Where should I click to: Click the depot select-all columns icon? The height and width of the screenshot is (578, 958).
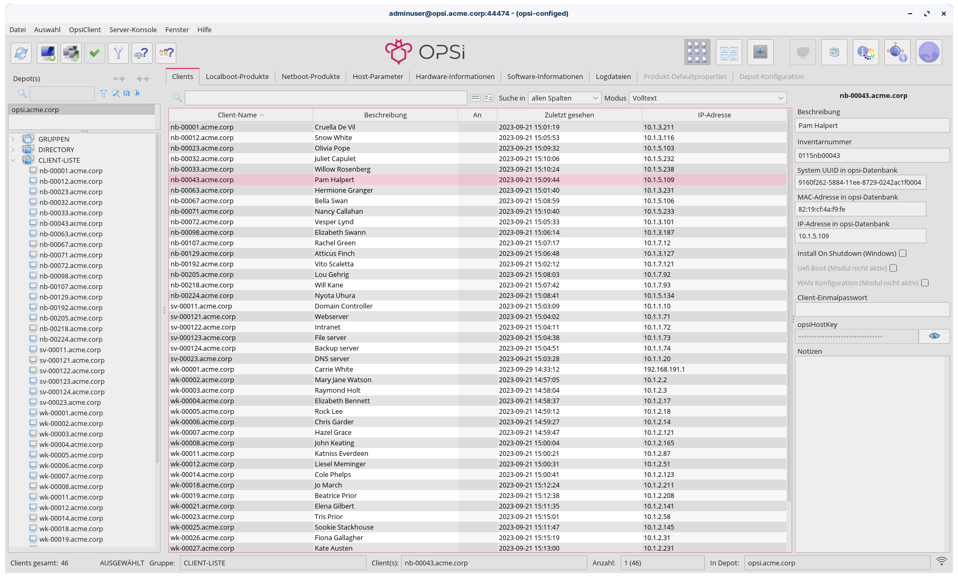click(126, 94)
